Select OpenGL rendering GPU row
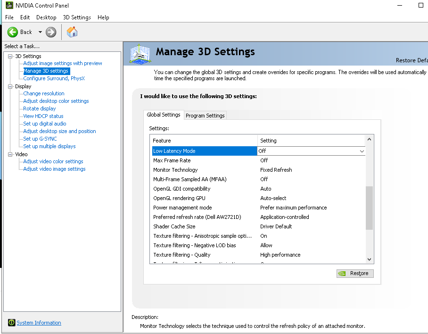The width and height of the screenshot is (428, 334). pyautogui.click(x=258, y=198)
